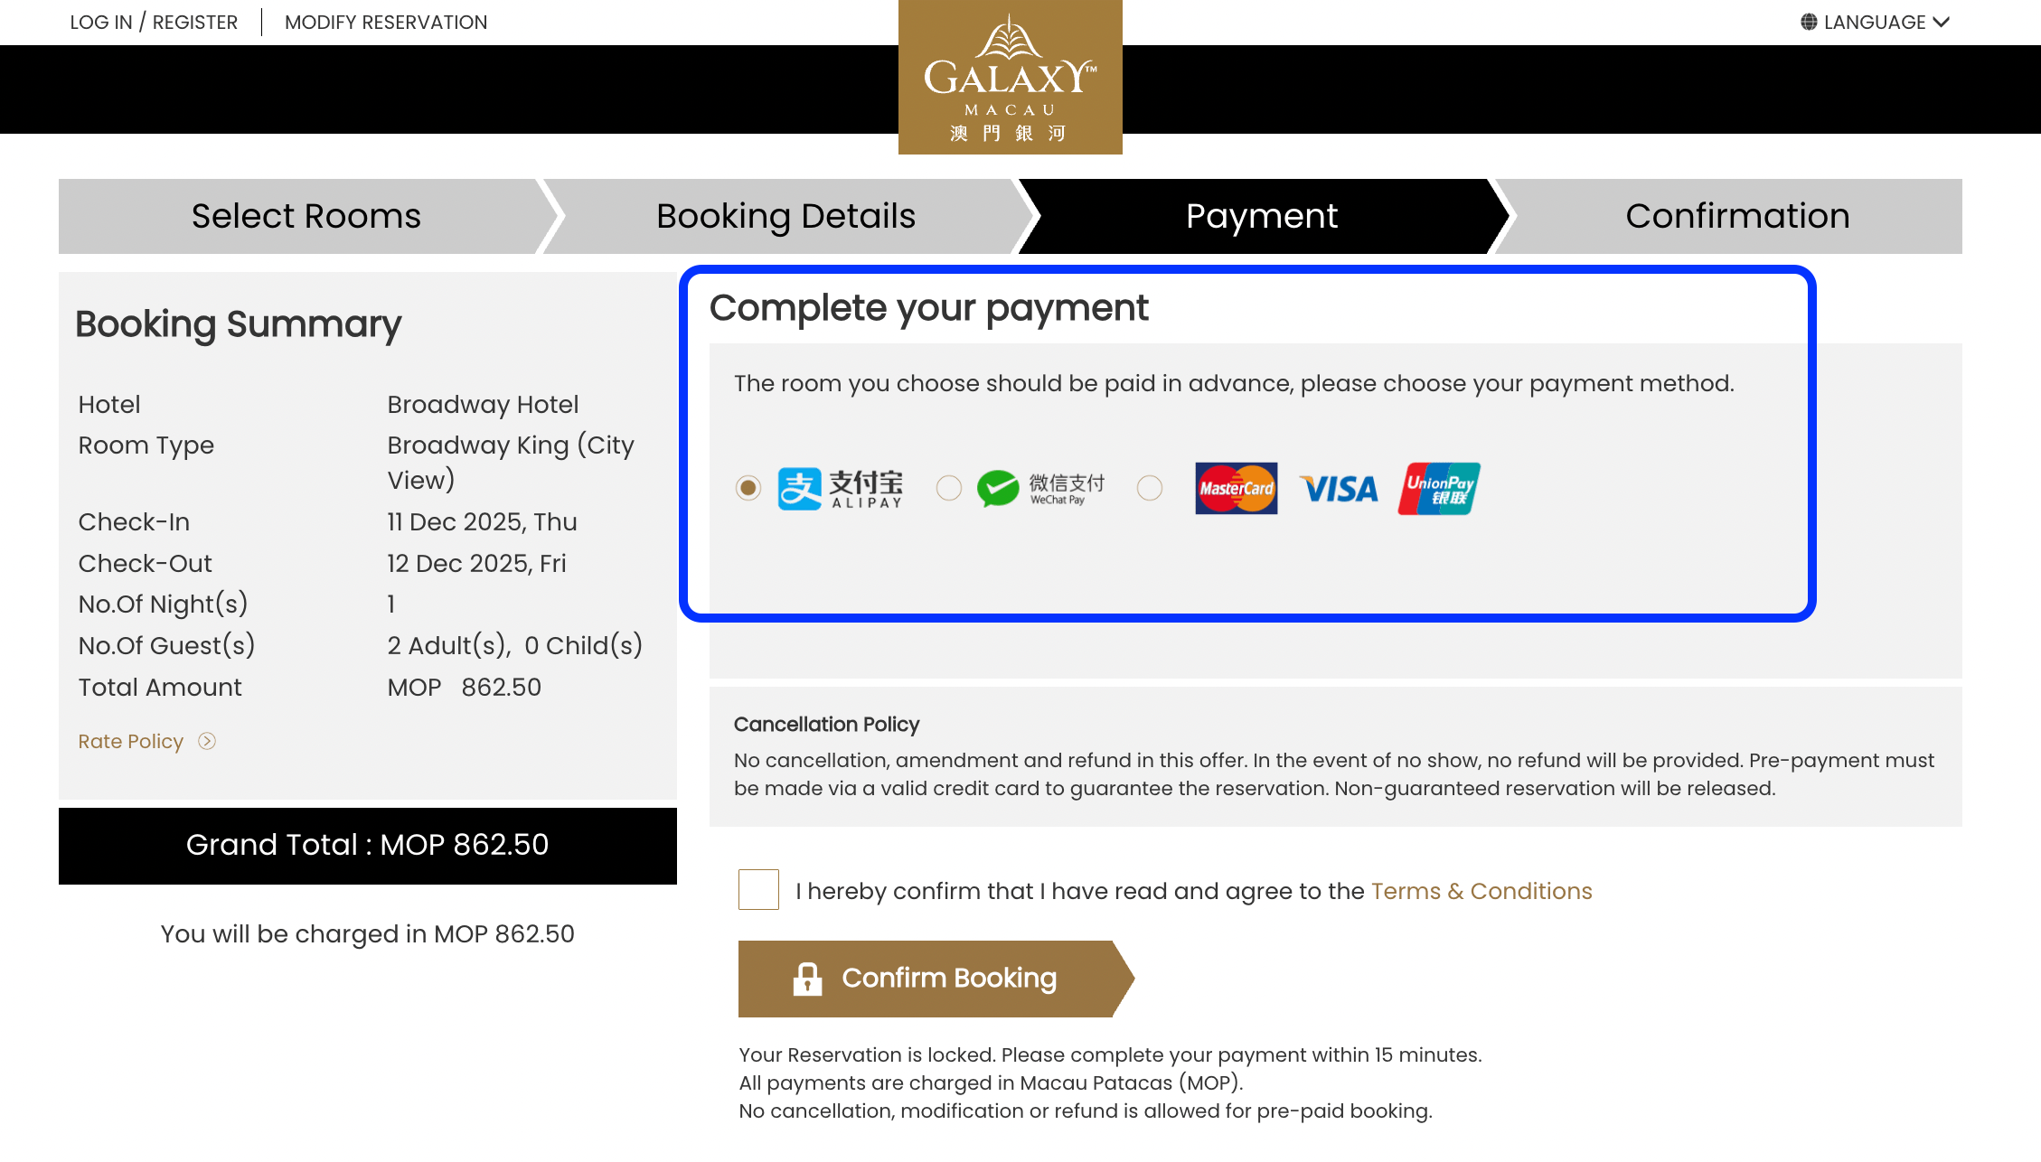Expand the Language dropdown chevron
2041x1162 pixels.
coord(1942,22)
